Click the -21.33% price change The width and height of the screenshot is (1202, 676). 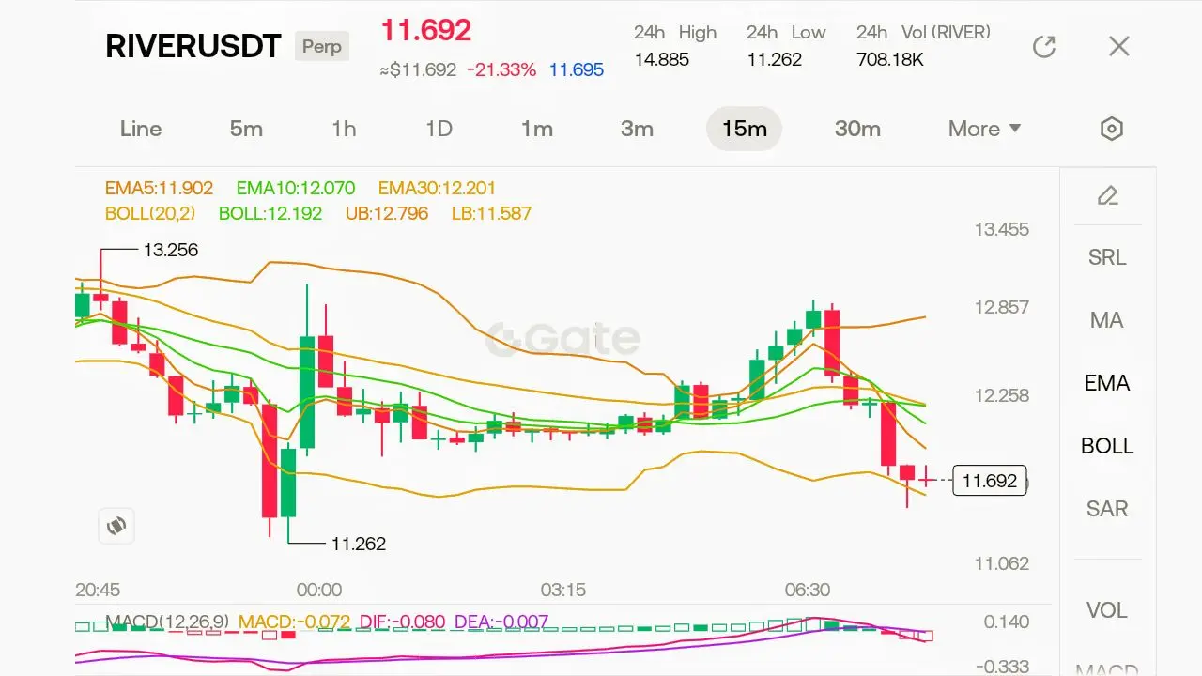coord(501,69)
